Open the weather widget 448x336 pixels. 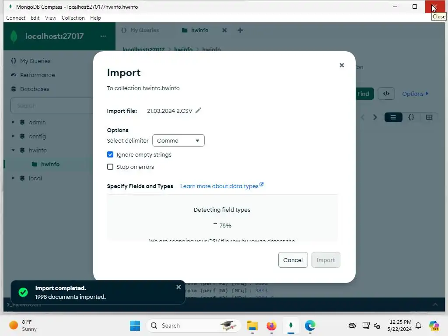point(23,325)
